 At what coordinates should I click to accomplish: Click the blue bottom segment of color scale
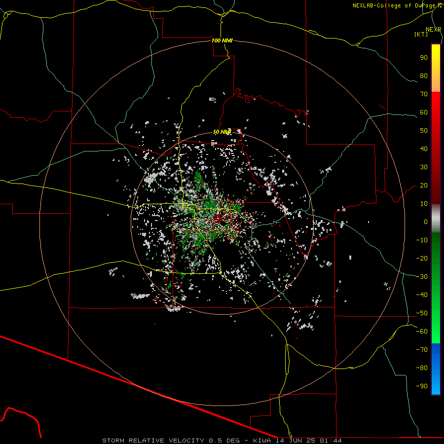pos(436,369)
